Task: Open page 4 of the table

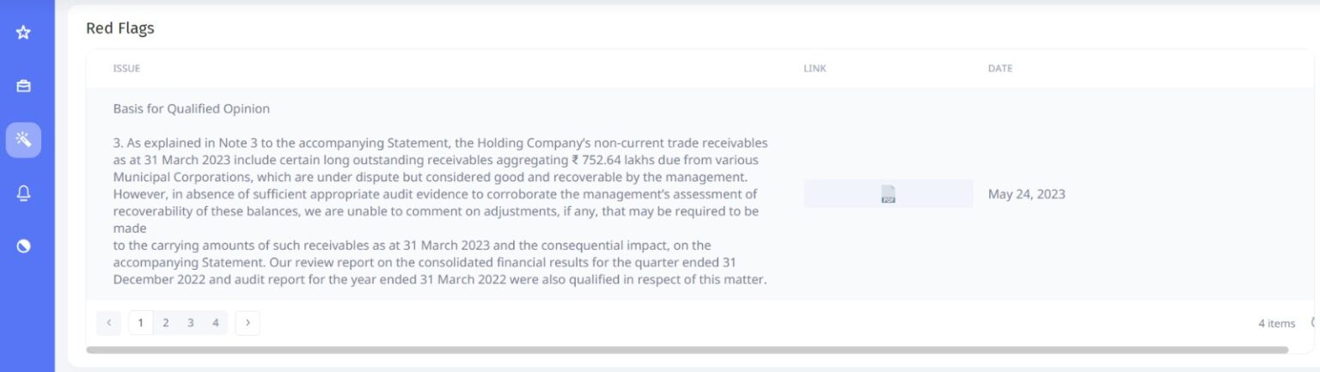Action: (216, 323)
